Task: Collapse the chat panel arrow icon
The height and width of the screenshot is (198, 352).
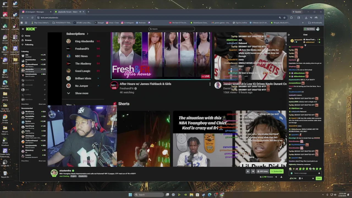Action: pyautogui.click(x=289, y=35)
